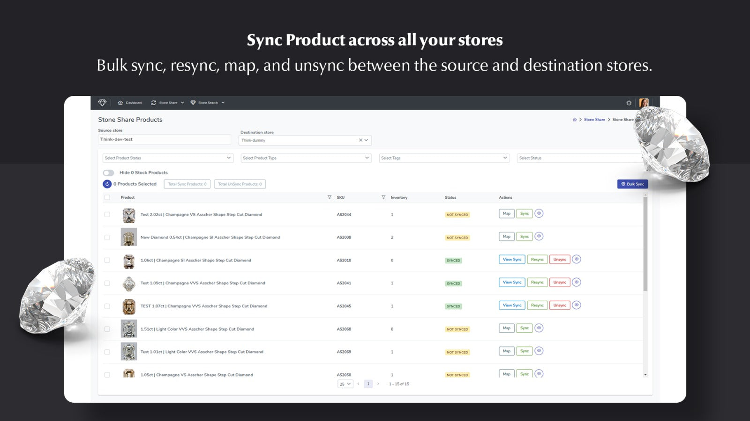Open the 25 items-per-page dropdown
Viewport: 750px width, 421px height.
point(345,384)
